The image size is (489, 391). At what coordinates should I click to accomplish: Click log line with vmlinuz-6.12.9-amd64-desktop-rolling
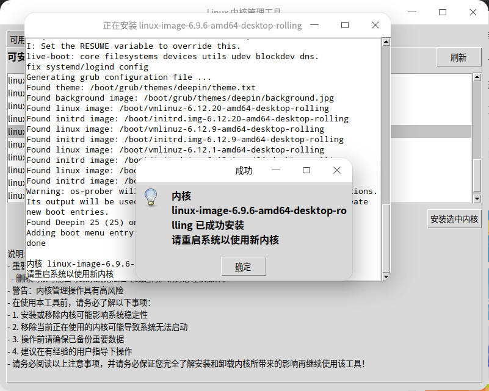click(175, 129)
